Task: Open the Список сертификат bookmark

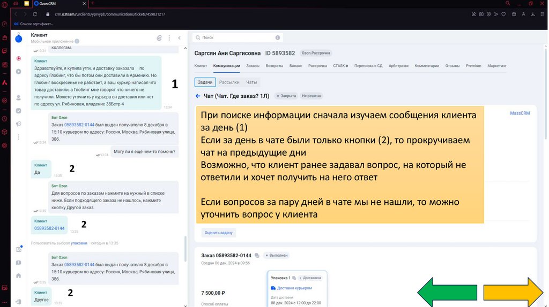Action: [34, 24]
